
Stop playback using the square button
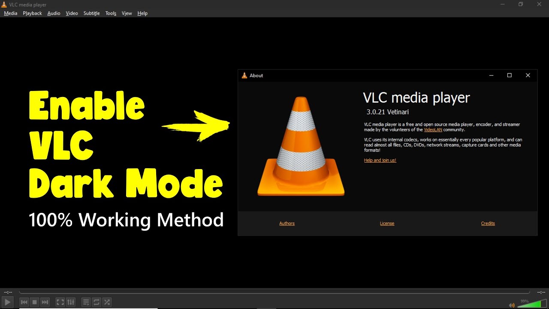coord(35,302)
